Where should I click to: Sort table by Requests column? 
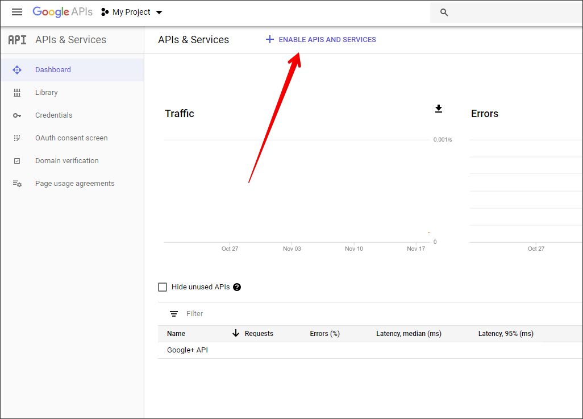tap(259, 334)
